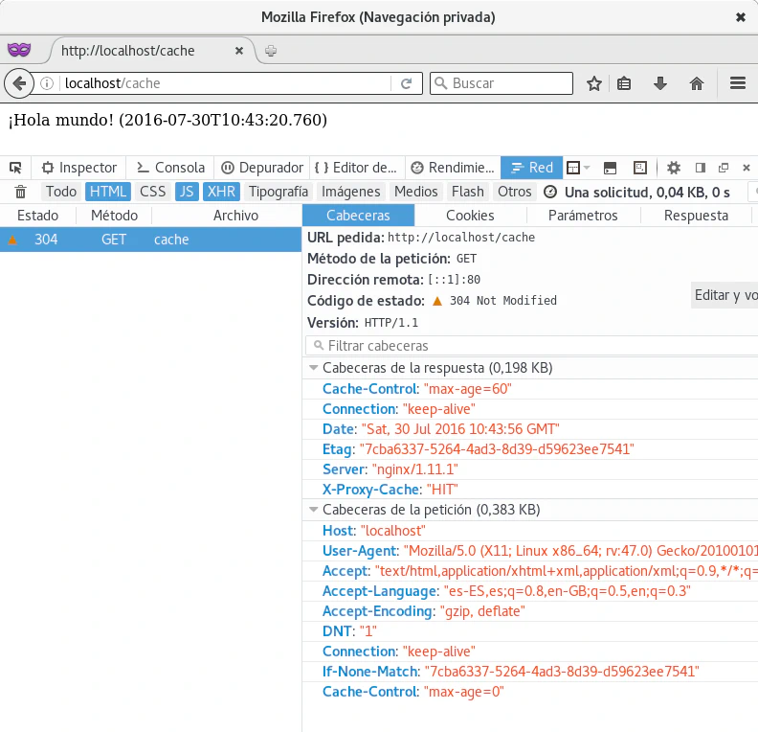Open the downloads arrow icon
Screen dimensions: 758x732
coord(659,83)
